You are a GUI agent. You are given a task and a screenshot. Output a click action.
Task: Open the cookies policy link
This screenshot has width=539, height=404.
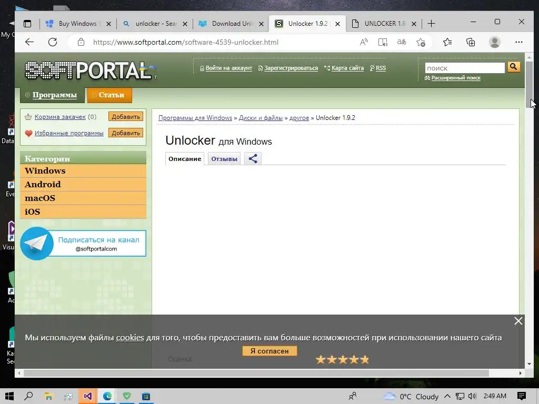pyautogui.click(x=130, y=337)
